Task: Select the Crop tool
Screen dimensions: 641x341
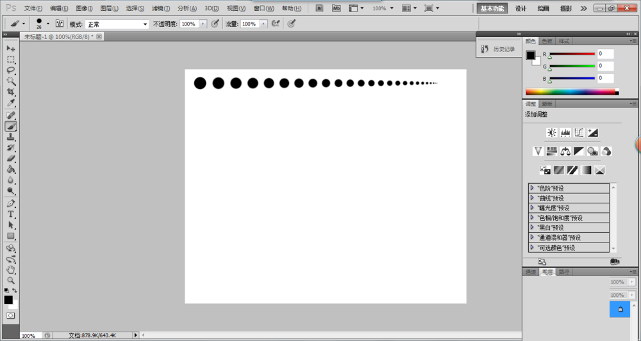Action: pyautogui.click(x=11, y=91)
